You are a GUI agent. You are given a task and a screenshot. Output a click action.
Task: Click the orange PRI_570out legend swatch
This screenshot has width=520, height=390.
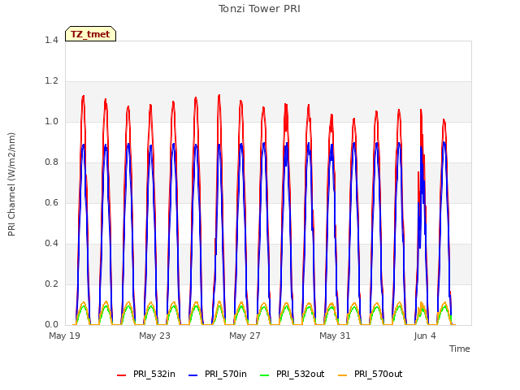[x=343, y=375]
